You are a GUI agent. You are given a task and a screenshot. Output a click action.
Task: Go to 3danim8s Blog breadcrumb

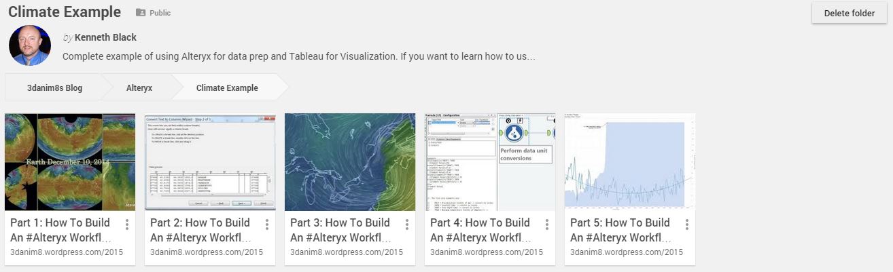pos(54,88)
